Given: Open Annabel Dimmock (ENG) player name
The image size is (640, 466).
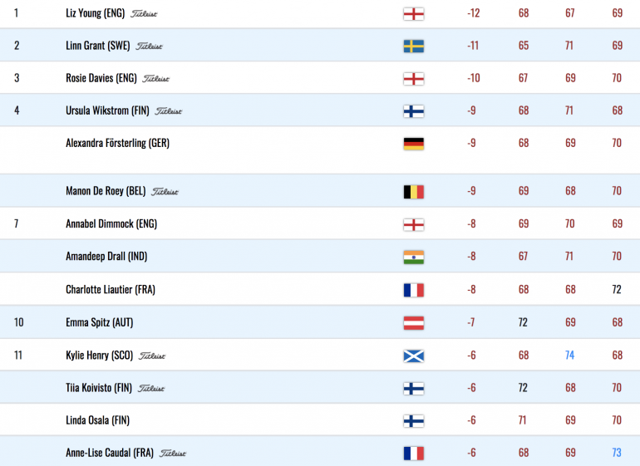Looking at the screenshot, I should click(111, 223).
